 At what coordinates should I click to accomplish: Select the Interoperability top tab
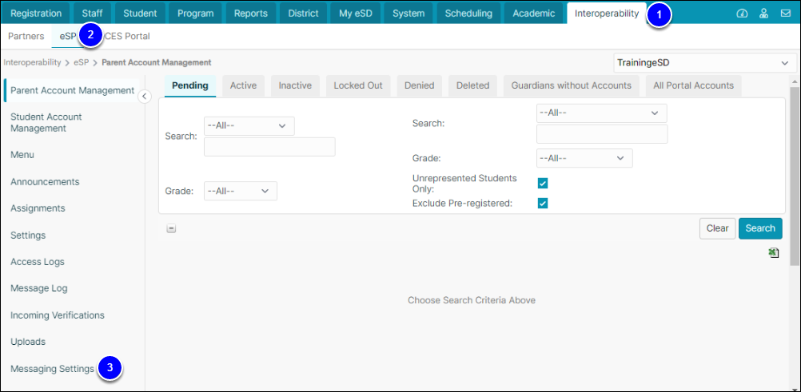[x=607, y=14]
